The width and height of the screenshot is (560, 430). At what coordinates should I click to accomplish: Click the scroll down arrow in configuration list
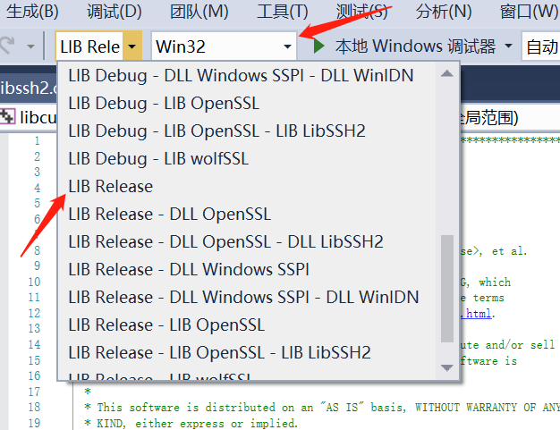pos(447,367)
